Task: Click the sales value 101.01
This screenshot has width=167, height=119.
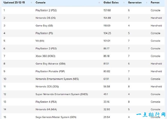Action: tap(107, 41)
